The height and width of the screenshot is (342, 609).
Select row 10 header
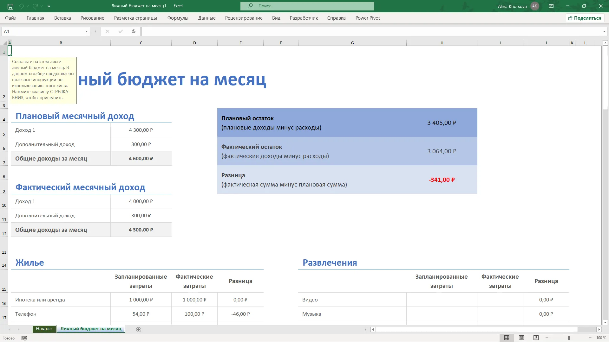(4, 201)
